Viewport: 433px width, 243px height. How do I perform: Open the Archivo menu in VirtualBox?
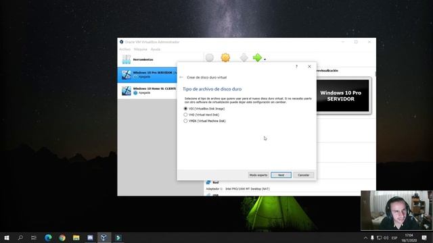click(124, 49)
